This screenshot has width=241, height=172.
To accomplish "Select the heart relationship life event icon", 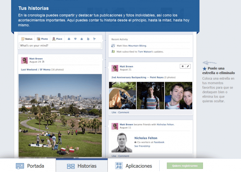I will coord(75,39).
